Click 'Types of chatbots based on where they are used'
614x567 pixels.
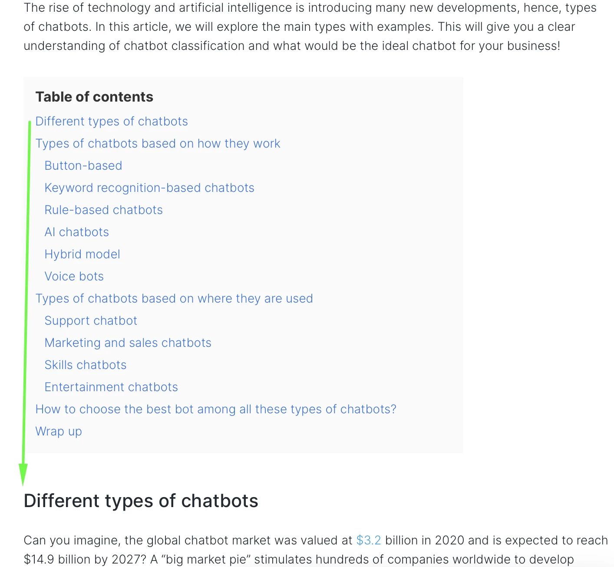coord(174,299)
